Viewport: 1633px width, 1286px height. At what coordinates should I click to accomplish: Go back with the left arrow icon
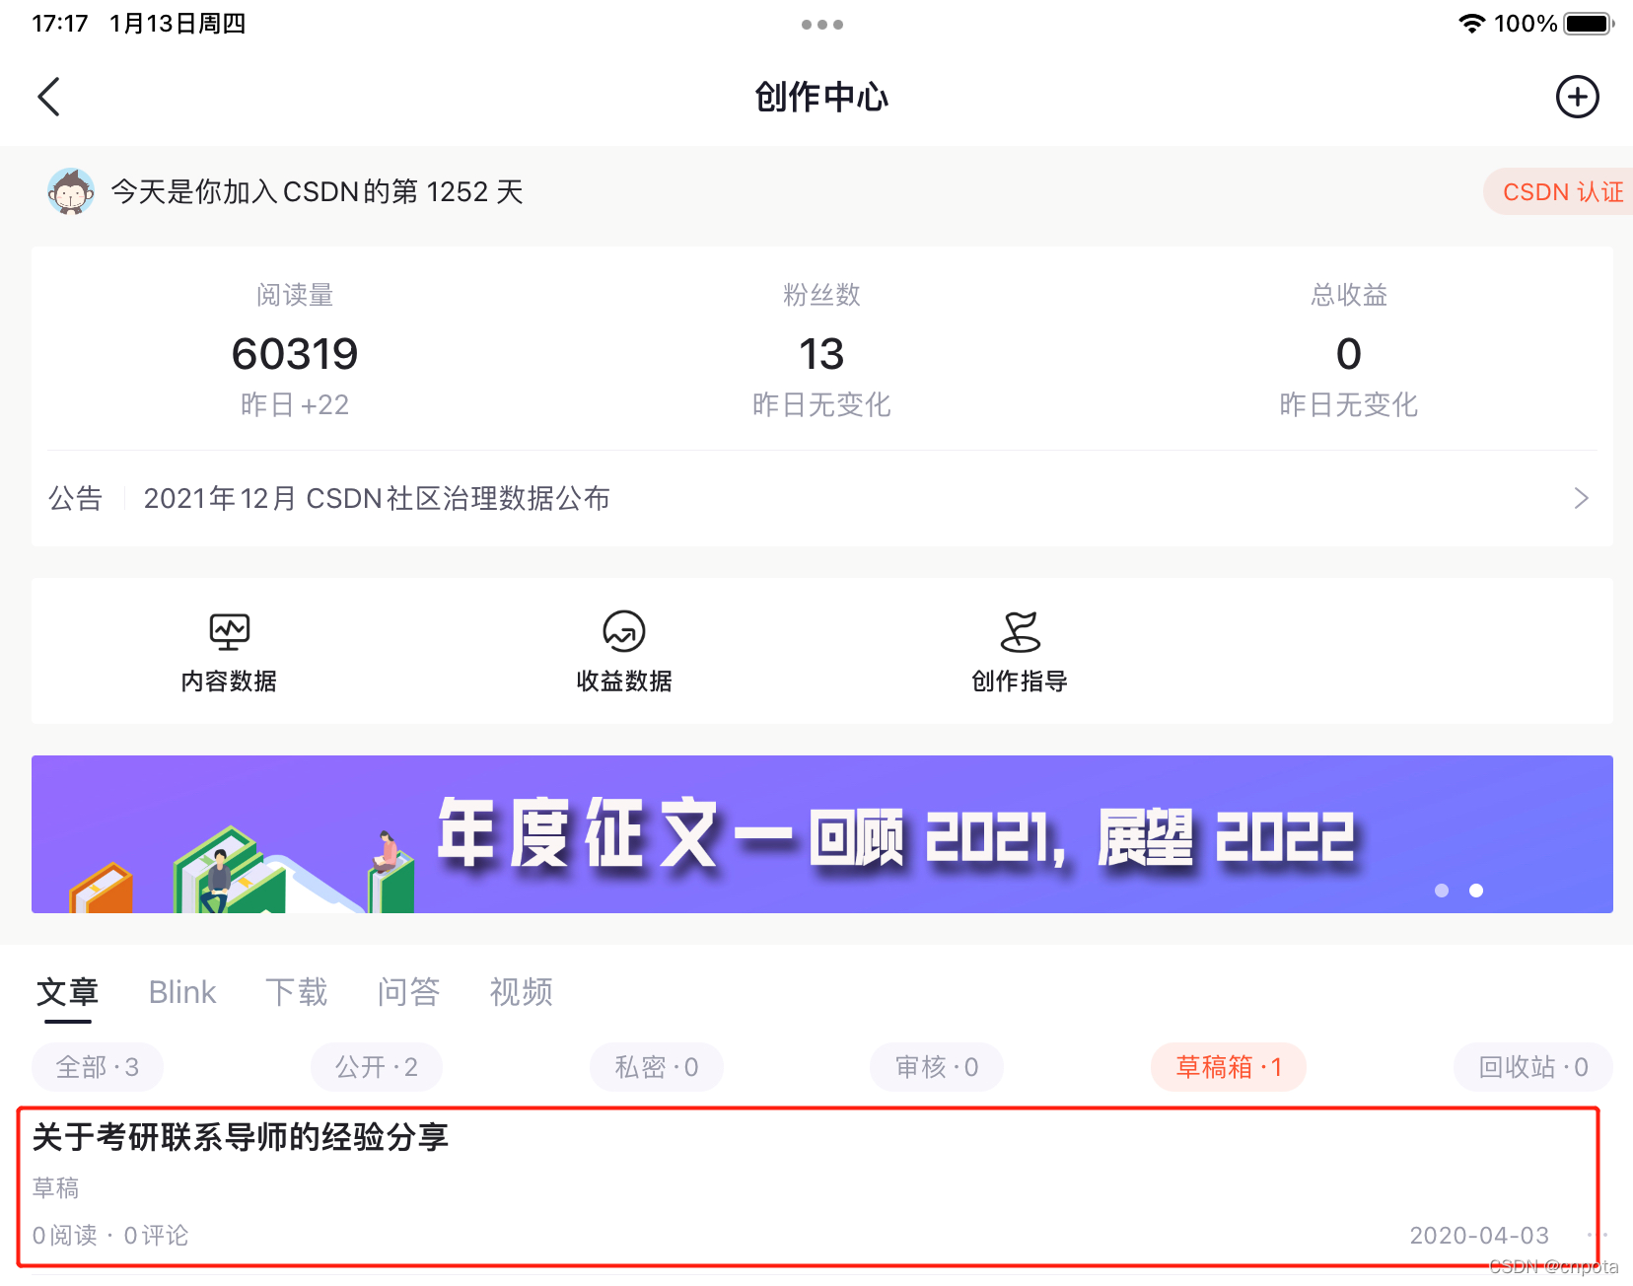click(48, 97)
